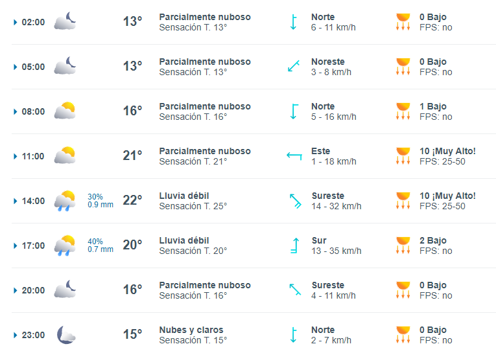Click the UV index icon at 02:00
Viewport: 496px width, 355px height.
(403, 22)
